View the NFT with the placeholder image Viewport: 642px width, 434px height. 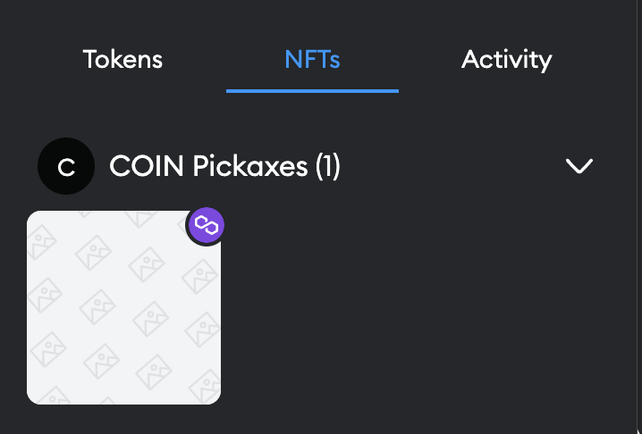(x=123, y=307)
